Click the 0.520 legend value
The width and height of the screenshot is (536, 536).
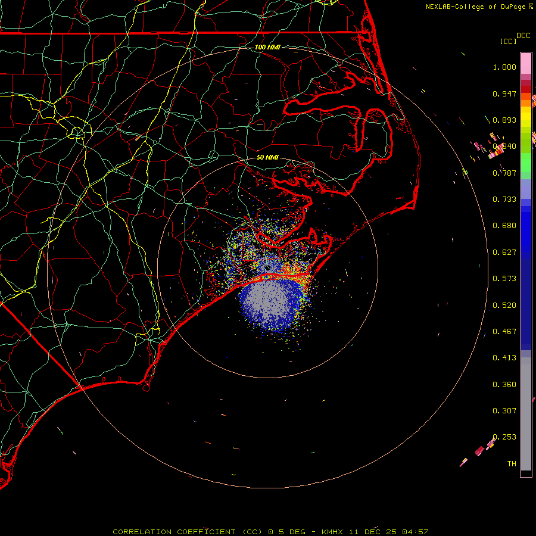pyautogui.click(x=504, y=306)
